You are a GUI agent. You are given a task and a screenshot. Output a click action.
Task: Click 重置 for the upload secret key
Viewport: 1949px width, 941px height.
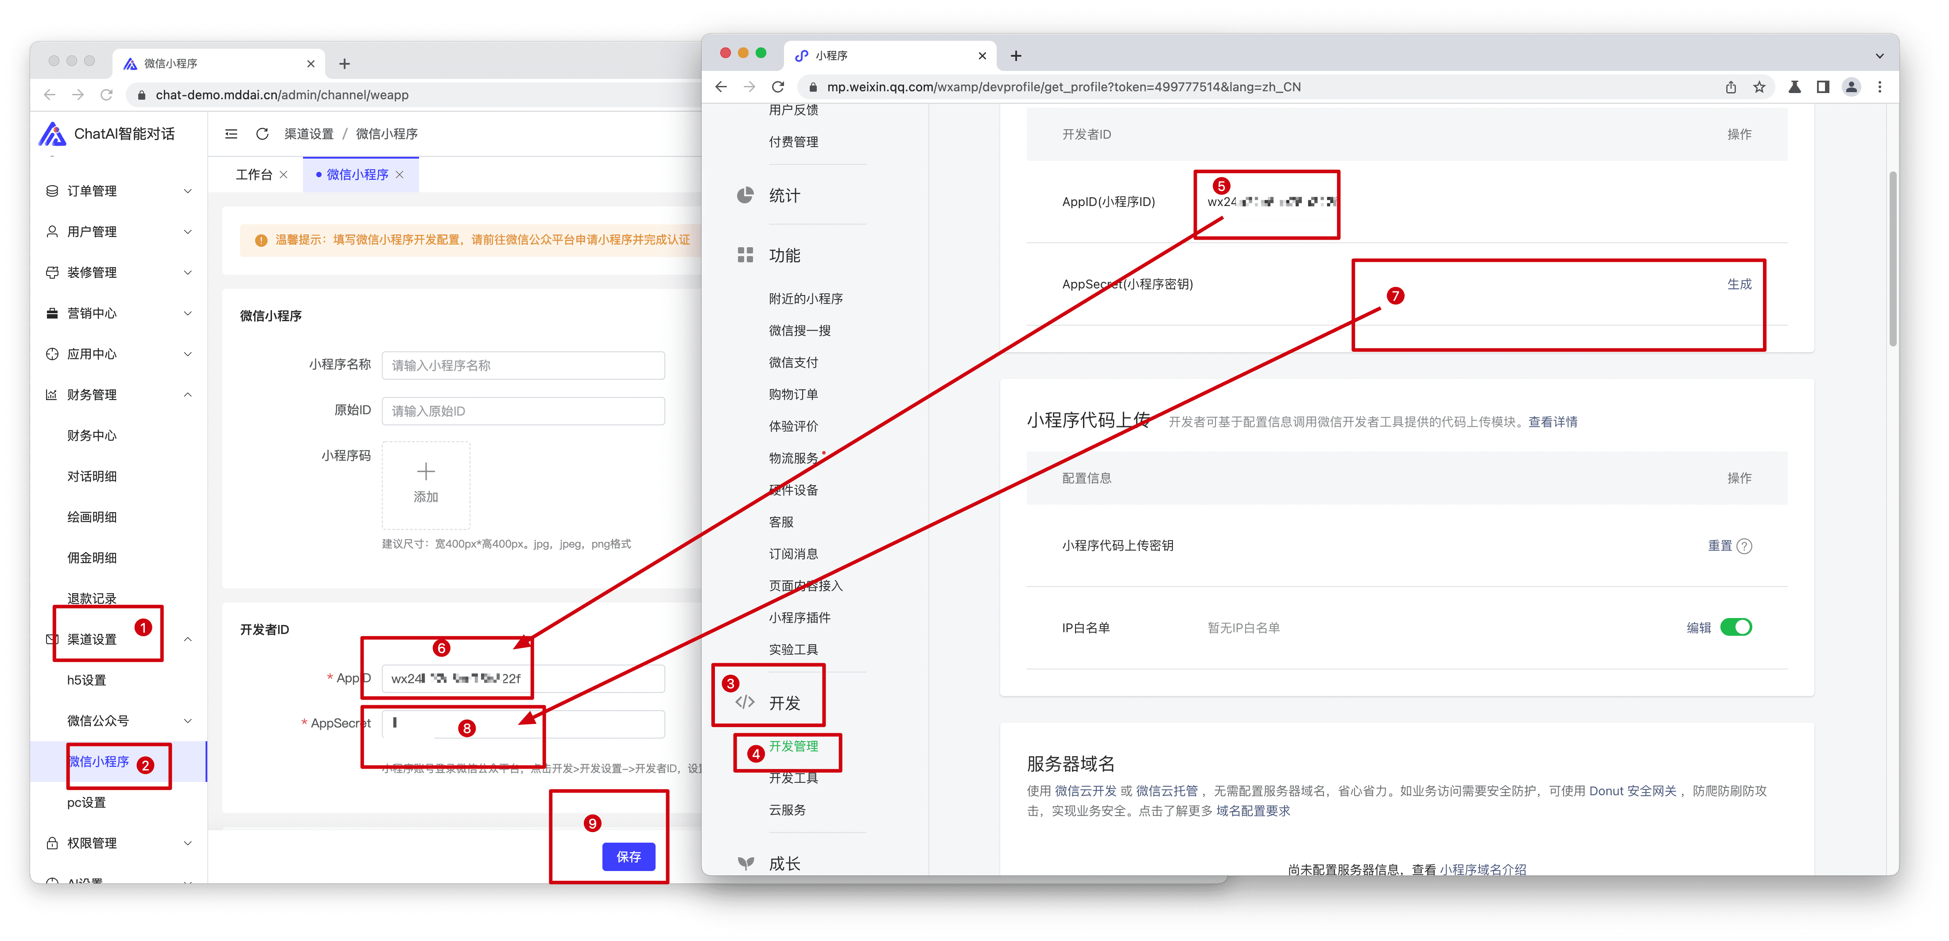[x=1720, y=545]
